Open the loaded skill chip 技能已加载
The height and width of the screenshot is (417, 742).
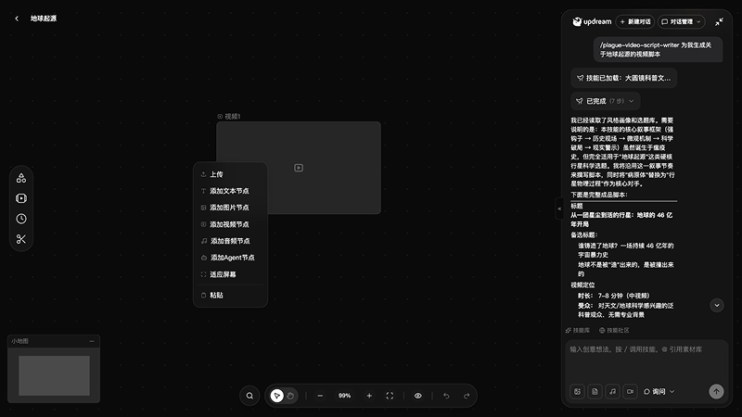[623, 78]
